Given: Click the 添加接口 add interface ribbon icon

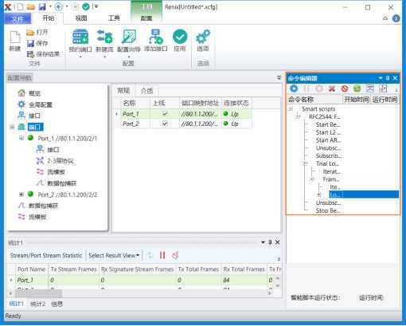Looking at the screenshot, I should [x=156, y=40].
